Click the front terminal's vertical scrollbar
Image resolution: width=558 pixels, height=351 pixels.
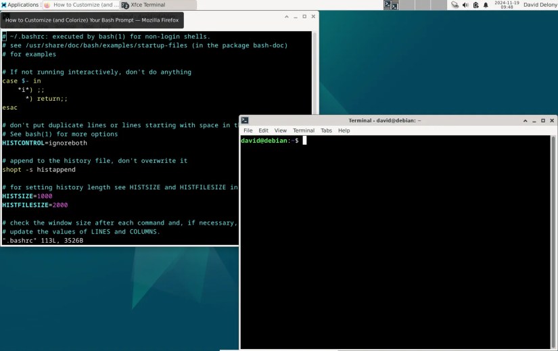pos(553,241)
